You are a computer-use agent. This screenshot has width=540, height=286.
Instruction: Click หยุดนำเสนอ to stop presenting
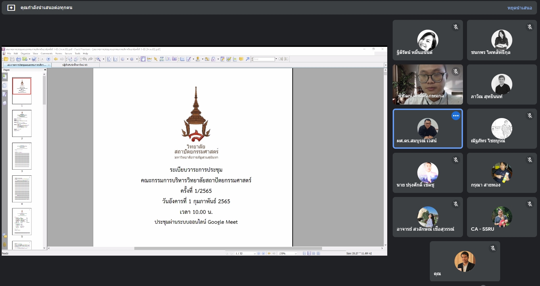coord(519,8)
